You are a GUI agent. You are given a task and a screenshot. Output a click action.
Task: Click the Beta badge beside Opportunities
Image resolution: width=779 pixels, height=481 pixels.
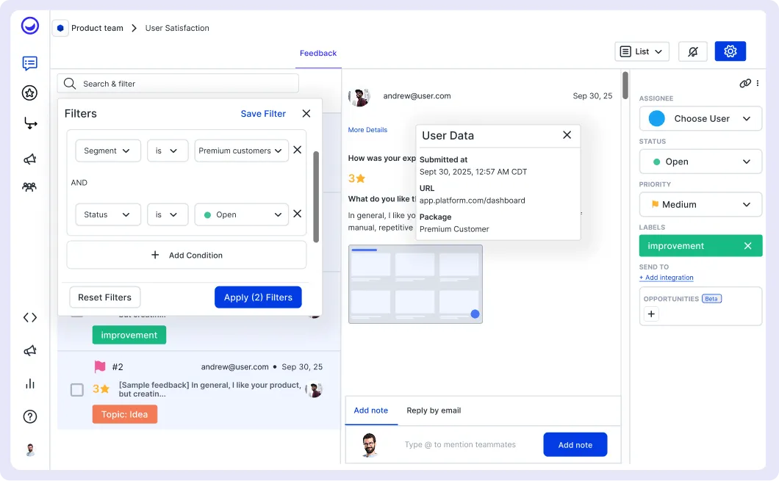point(711,298)
